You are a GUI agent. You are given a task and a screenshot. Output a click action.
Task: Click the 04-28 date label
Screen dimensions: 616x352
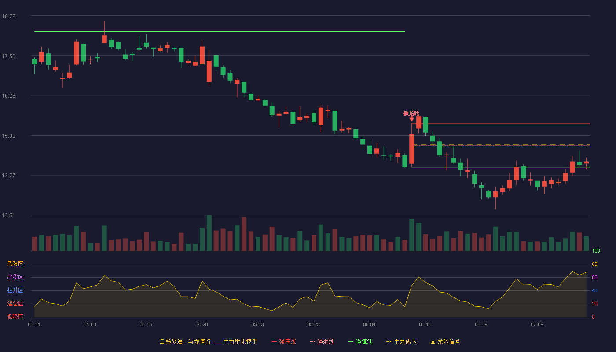click(202, 324)
